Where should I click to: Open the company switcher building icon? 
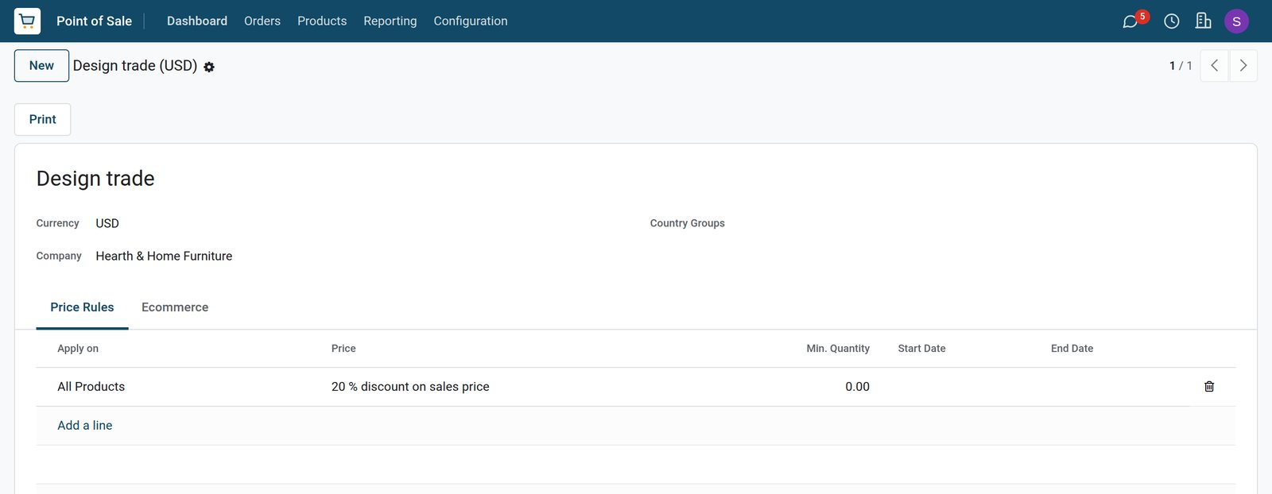(x=1203, y=21)
